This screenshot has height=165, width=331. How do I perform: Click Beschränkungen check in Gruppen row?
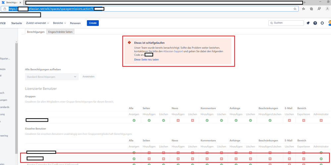pyautogui.click(x=270, y=120)
